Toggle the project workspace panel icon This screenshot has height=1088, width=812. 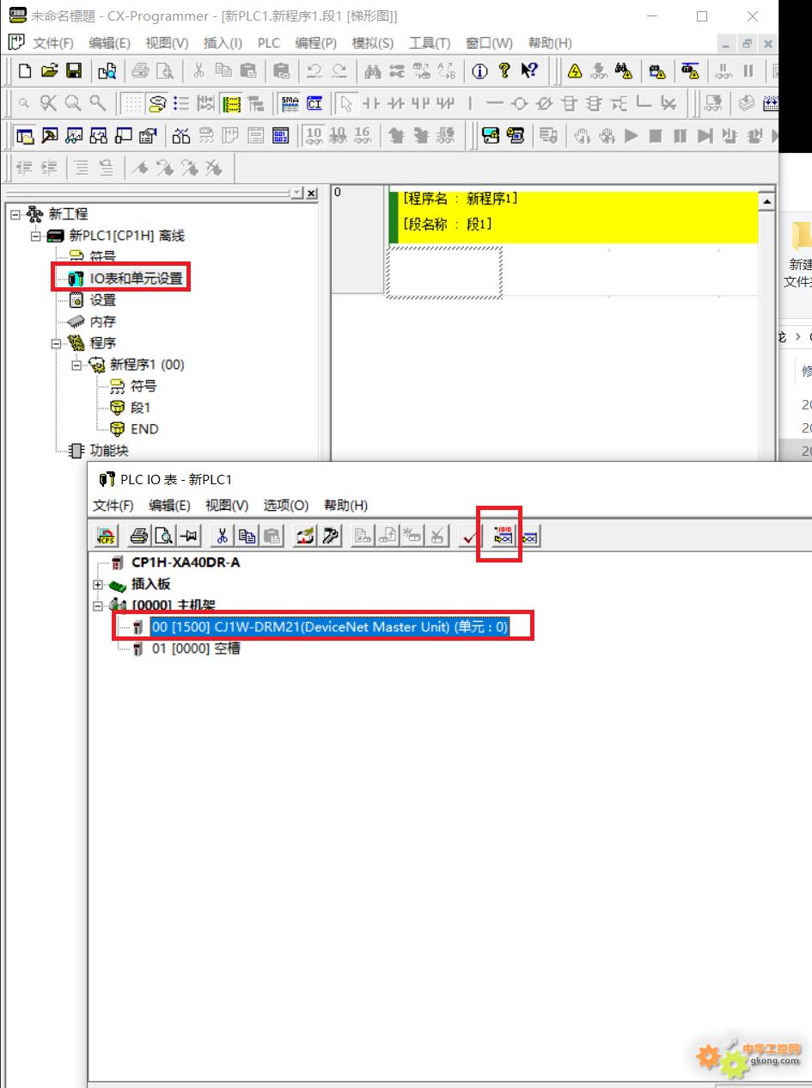coord(25,136)
